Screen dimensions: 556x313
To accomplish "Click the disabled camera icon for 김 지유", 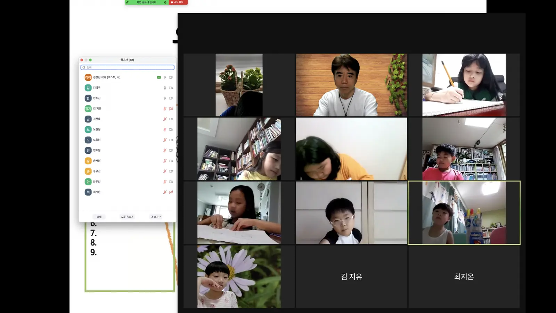I will (171, 109).
